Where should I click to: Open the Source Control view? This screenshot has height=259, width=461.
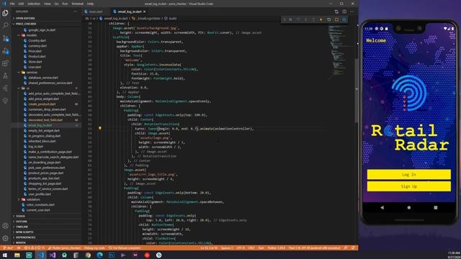[5, 38]
